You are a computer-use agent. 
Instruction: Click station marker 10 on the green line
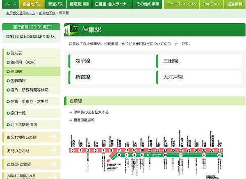(x=165, y=155)
